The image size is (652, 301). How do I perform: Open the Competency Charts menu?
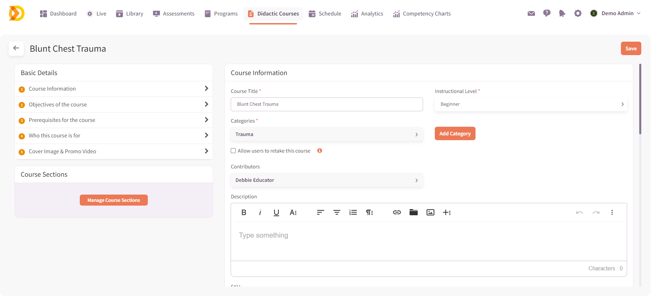(x=422, y=14)
